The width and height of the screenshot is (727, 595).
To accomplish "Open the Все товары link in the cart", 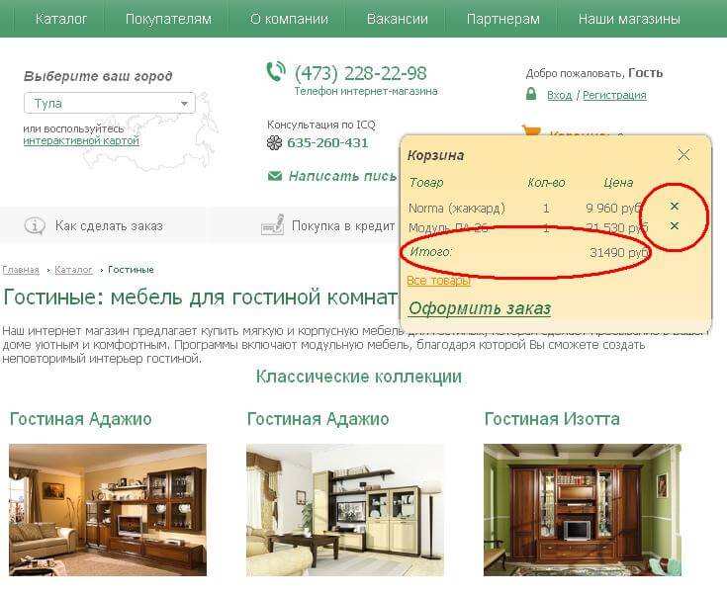I will [x=438, y=281].
